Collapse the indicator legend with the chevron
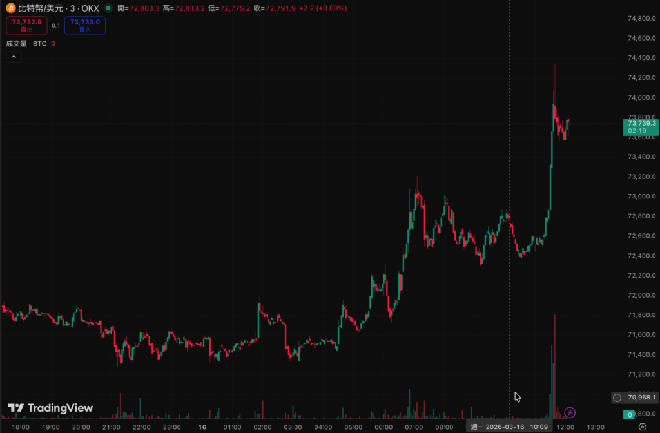The height and width of the screenshot is (433, 660). click(x=14, y=57)
